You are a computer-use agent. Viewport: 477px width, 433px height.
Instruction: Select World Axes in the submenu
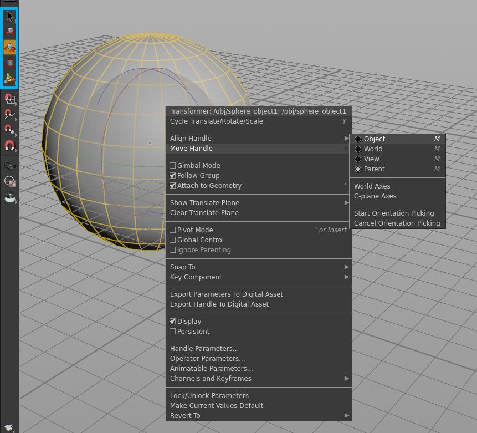pyautogui.click(x=372, y=186)
